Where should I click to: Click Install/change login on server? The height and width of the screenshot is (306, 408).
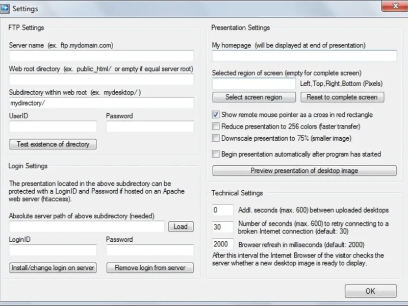(53, 268)
